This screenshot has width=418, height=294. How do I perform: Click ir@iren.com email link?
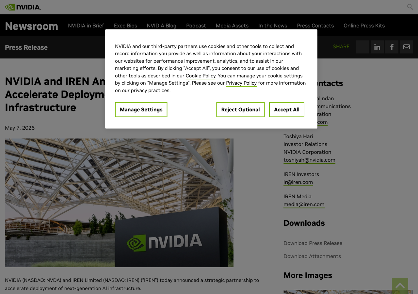click(298, 182)
